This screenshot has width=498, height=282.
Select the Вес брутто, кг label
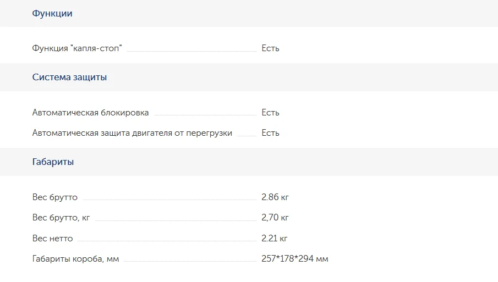[x=61, y=218]
